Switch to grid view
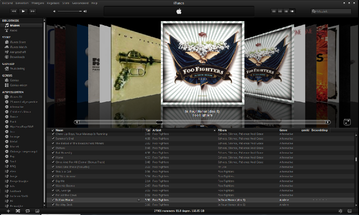Viewport: 359px width, 215px height. [286, 11]
